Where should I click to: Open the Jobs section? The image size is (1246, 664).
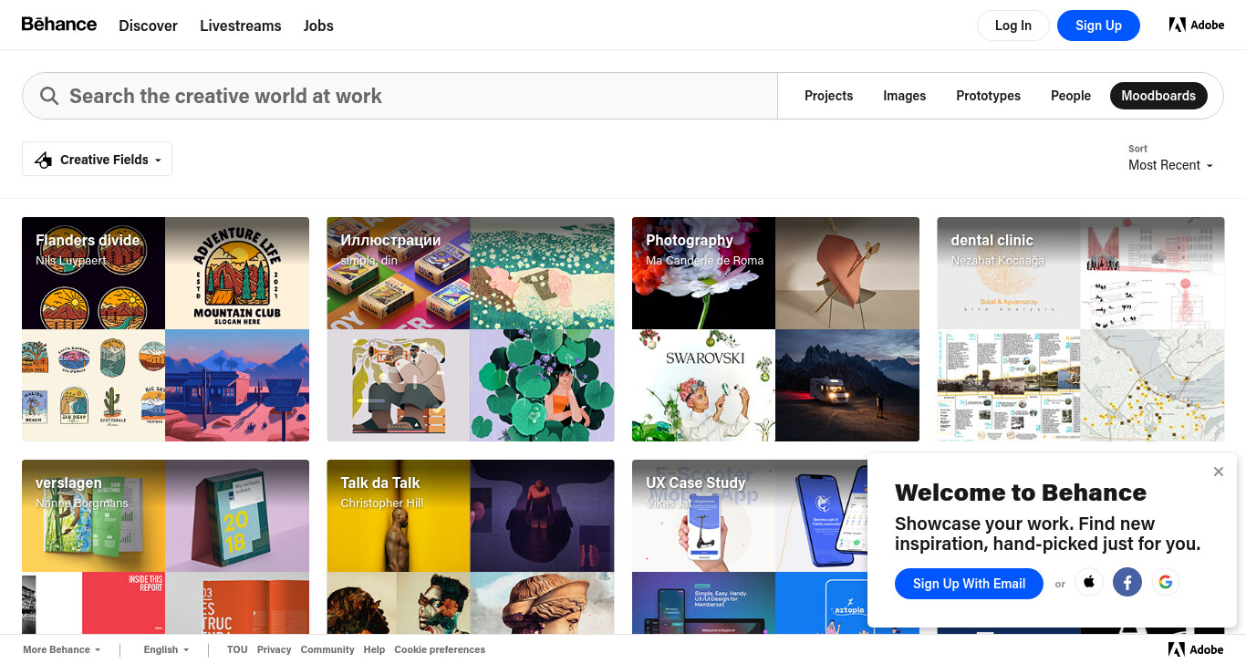point(318,26)
